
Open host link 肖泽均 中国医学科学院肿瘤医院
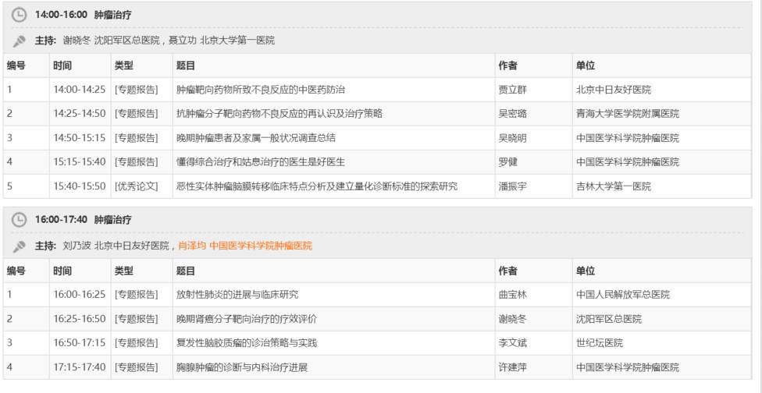pos(245,246)
